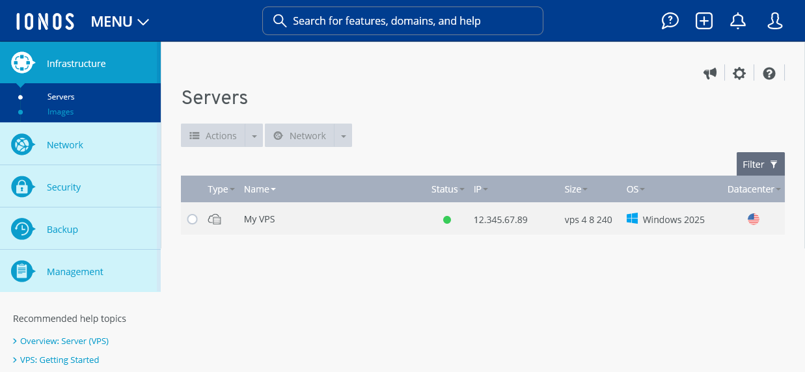Click the Recommended help topics label
Screen dimensions: 805x372
point(70,319)
